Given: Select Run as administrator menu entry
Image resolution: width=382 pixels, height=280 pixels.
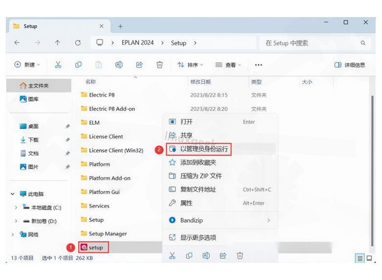Looking at the screenshot, I should coord(204,149).
